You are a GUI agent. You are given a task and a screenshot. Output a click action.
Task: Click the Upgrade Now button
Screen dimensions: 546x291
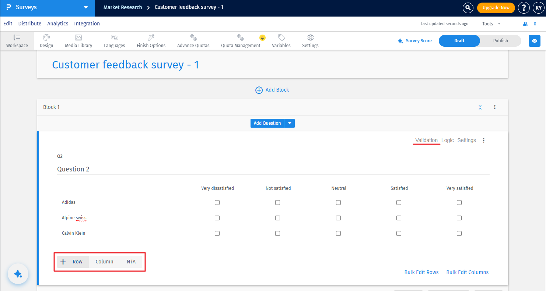tap(496, 8)
